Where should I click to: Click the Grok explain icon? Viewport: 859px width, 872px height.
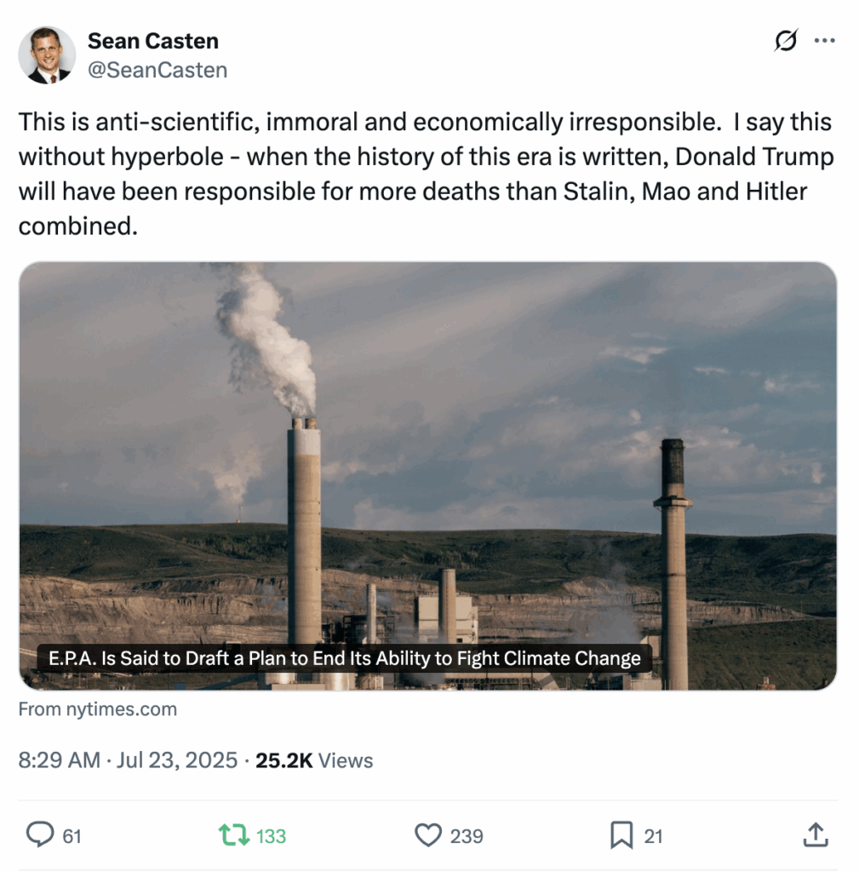click(786, 40)
